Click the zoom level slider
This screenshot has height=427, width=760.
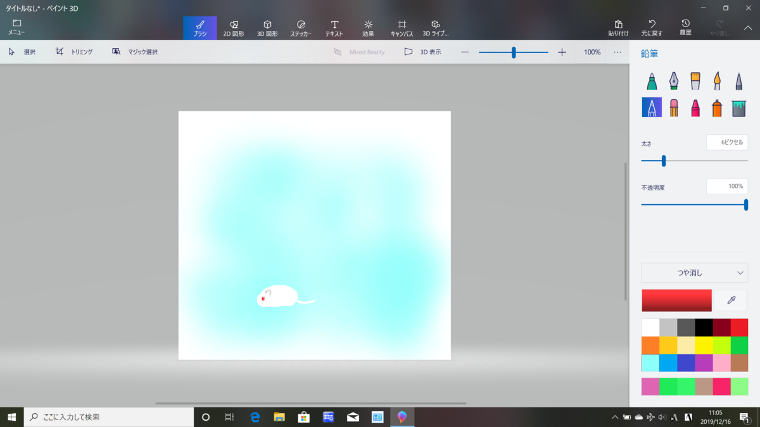(514, 53)
